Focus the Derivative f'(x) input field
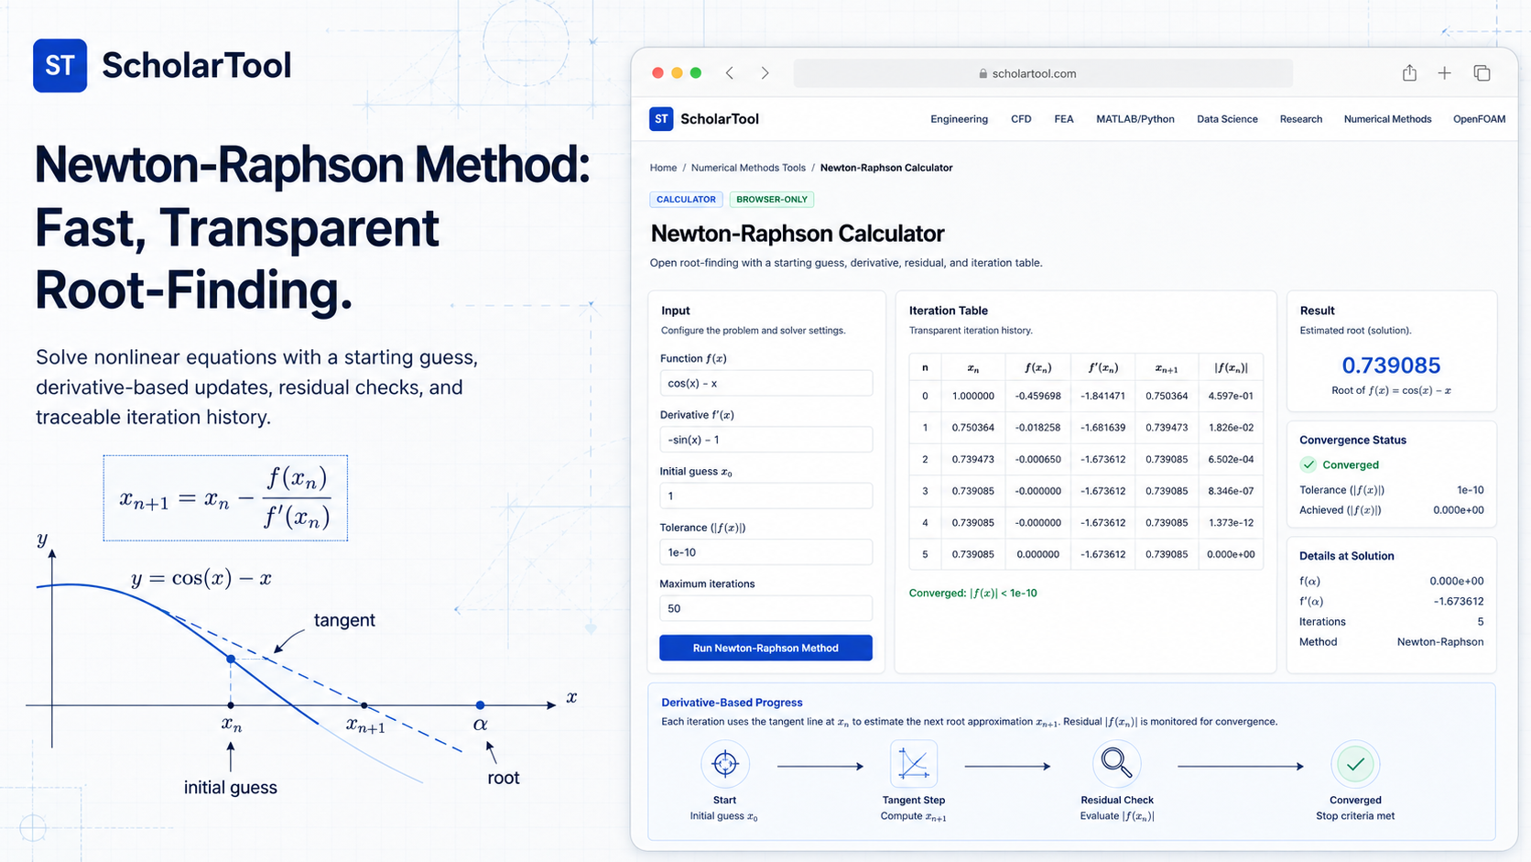1531x862 pixels. pos(765,440)
